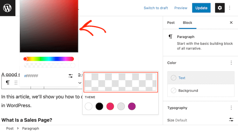
Task: Choose the white theme color swatch
Action: [x=89, y=106]
